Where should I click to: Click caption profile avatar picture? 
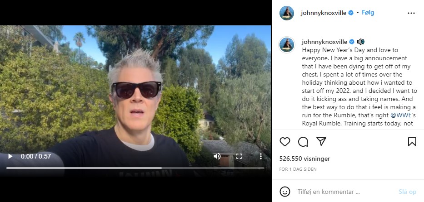coord(287,45)
